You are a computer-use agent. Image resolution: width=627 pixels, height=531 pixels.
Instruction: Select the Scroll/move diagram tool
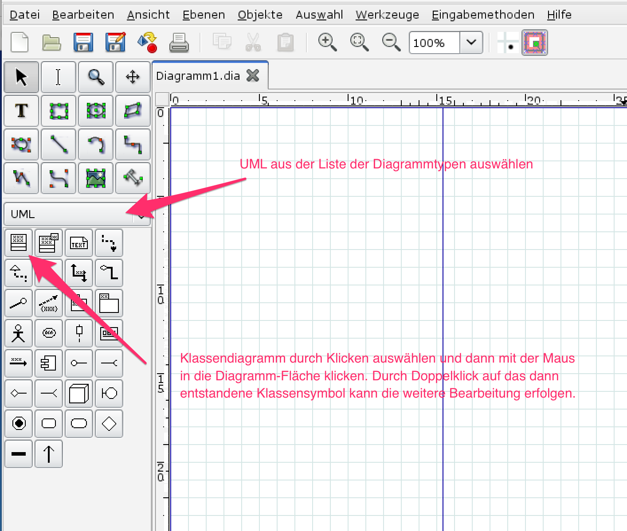coord(133,77)
